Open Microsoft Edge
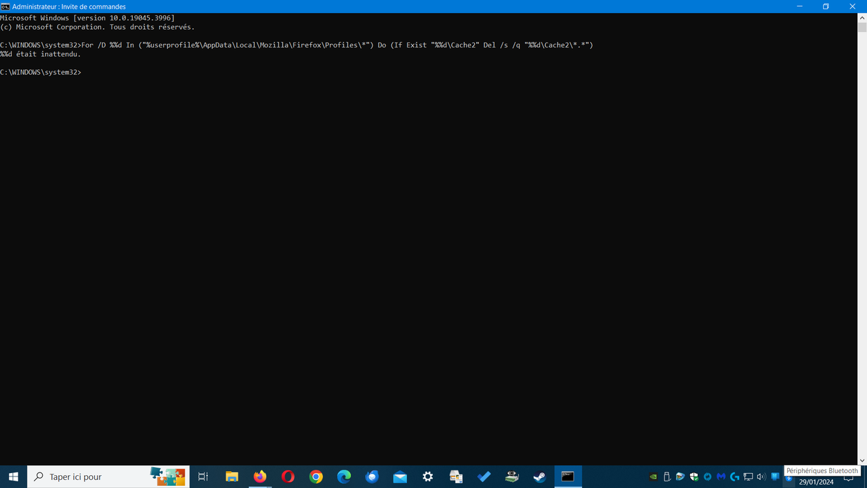The height and width of the screenshot is (488, 867). (343, 476)
